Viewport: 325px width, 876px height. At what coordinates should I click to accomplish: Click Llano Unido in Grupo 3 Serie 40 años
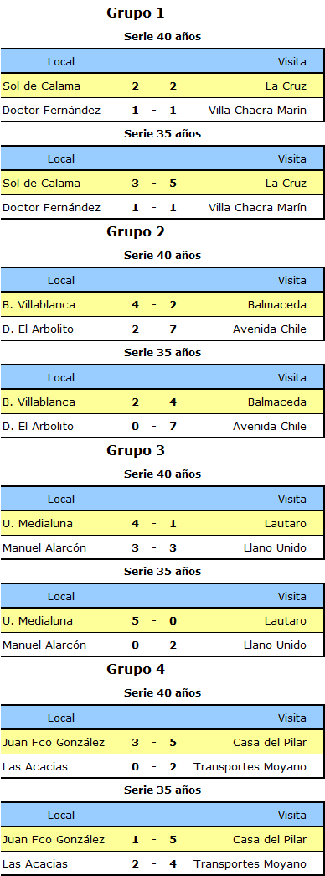(275, 548)
